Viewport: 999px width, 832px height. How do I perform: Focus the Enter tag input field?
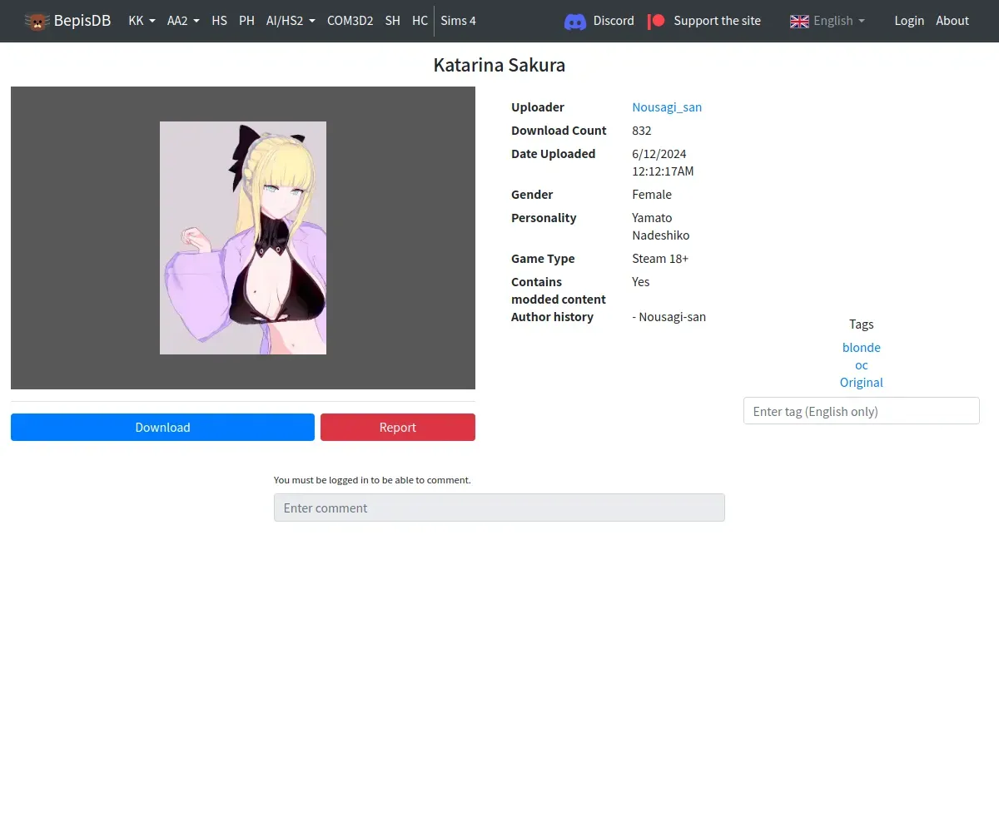click(862, 411)
